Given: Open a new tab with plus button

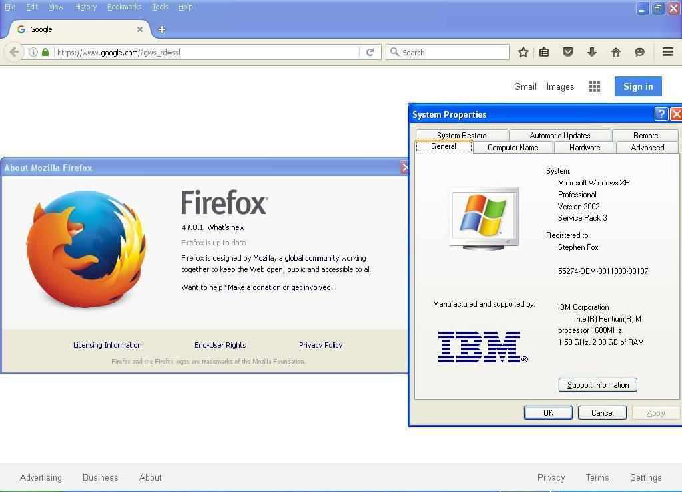Looking at the screenshot, I should (x=162, y=29).
